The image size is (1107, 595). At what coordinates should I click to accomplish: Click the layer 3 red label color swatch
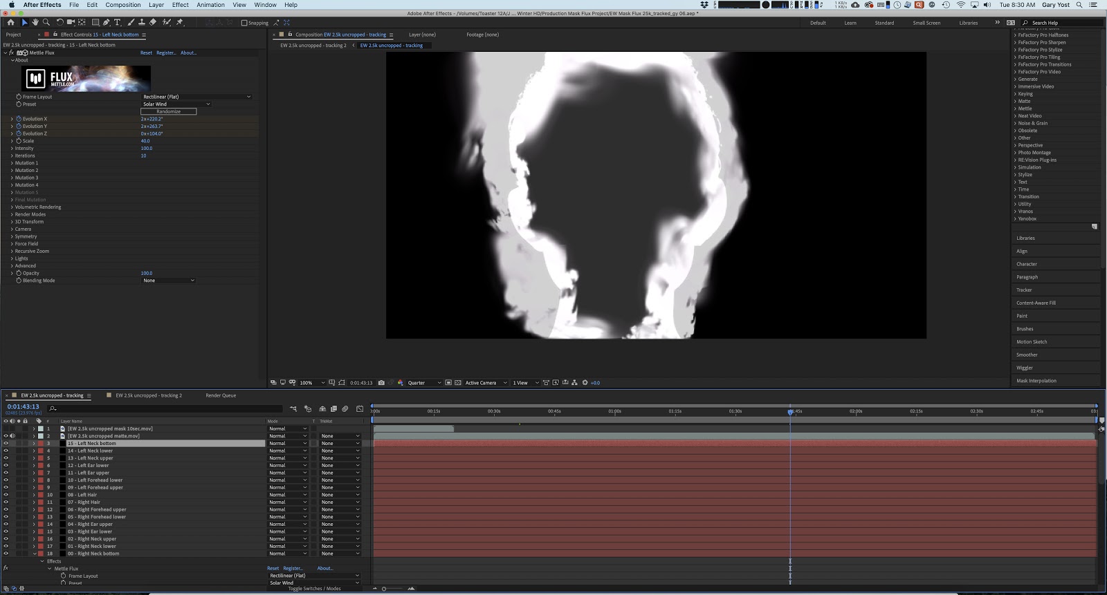[x=41, y=444]
